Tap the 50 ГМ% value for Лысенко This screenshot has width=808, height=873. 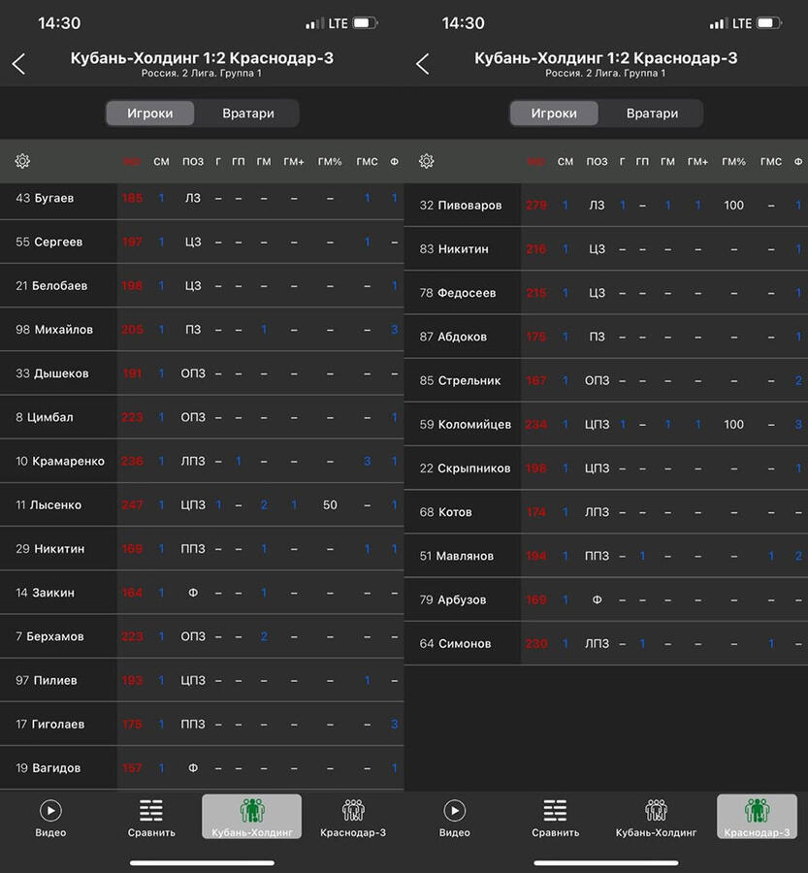pos(330,505)
